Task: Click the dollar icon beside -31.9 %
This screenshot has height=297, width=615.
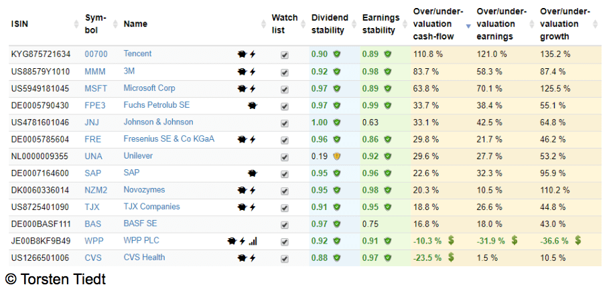Action: (515, 241)
